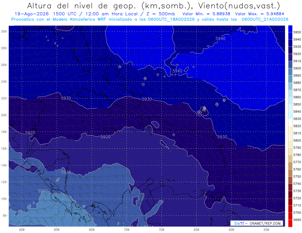
Task: Click the 'Valor Min. = 5.88938' text
Action: (206, 14)
